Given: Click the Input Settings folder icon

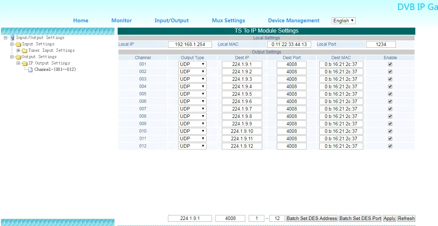Looking at the screenshot, I should (19, 44).
